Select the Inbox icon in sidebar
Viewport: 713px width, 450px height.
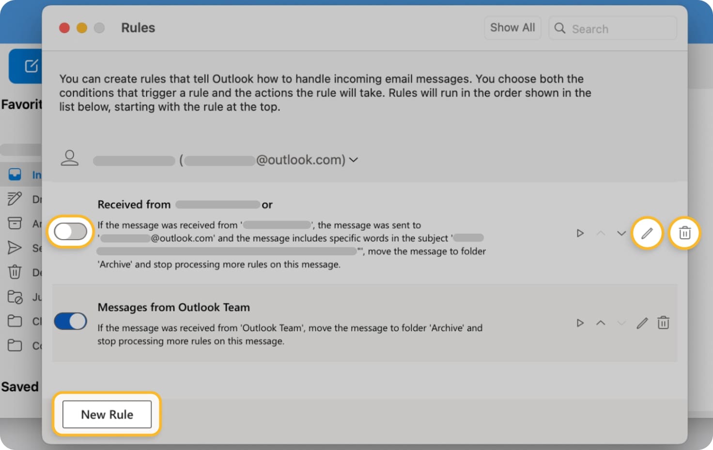coord(15,175)
